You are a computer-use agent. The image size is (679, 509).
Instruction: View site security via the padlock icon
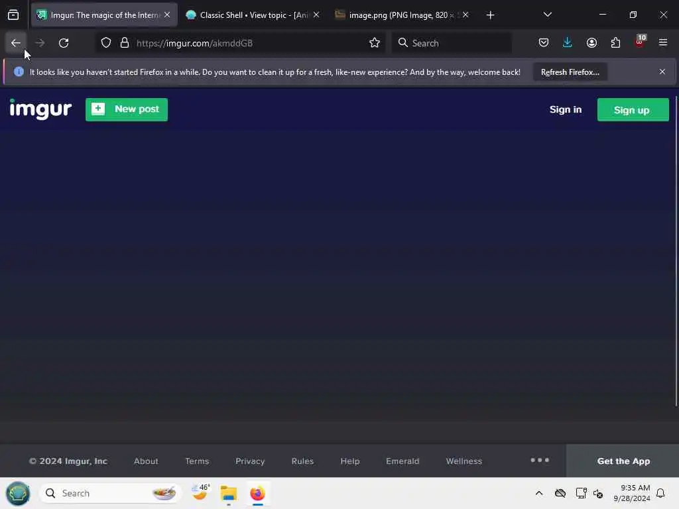tap(125, 43)
